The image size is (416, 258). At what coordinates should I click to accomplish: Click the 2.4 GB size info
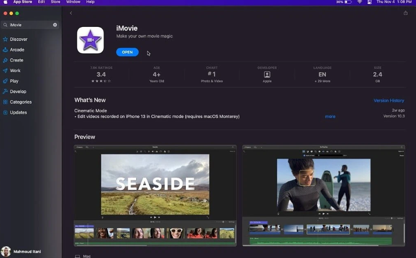coord(378,75)
